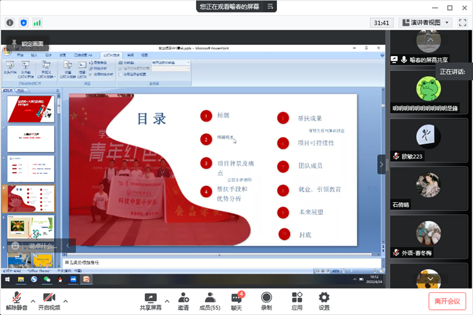Open meeting 设置 settings
Image resolution: width=473 pixels, height=315 pixels.
(324, 297)
